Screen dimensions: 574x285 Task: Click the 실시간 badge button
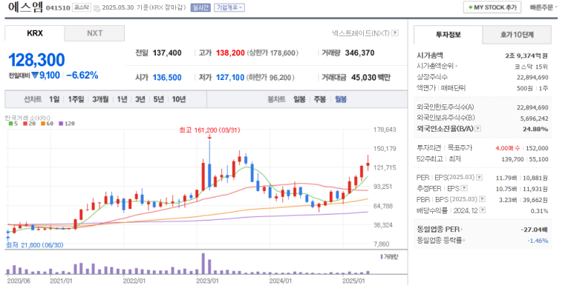200,7
